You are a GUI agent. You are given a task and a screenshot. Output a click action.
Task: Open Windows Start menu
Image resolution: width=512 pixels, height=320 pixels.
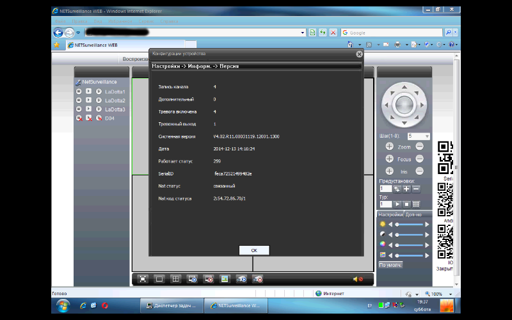(x=63, y=306)
